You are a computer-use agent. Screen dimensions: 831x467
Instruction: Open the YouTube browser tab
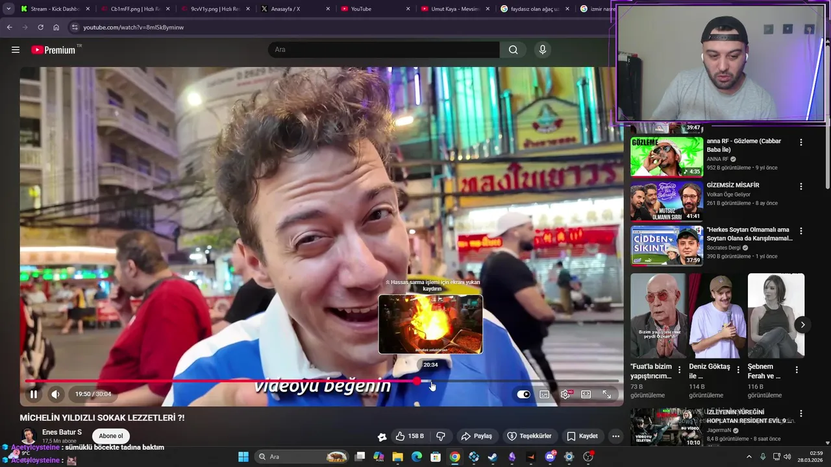(375, 9)
